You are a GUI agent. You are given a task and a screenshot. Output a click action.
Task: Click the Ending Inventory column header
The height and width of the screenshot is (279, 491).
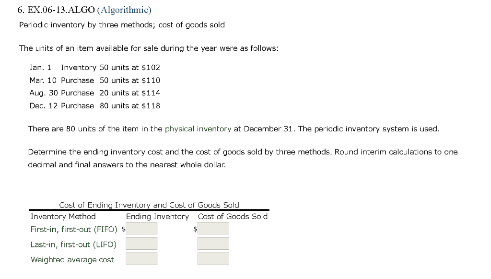[157, 216]
